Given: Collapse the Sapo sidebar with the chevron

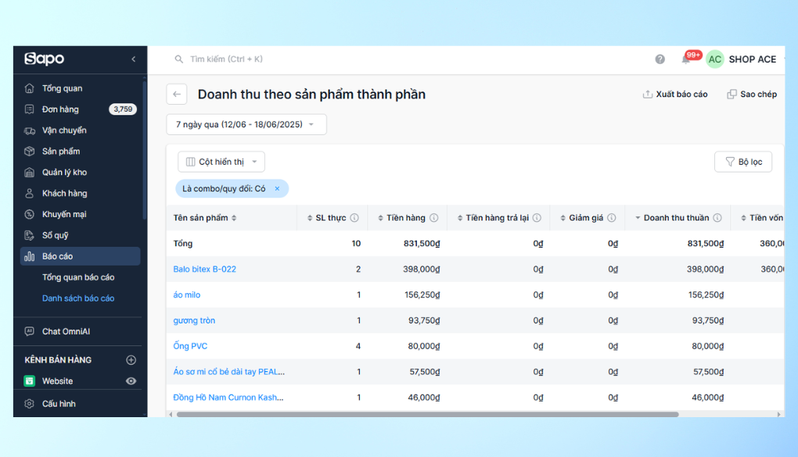Looking at the screenshot, I should pyautogui.click(x=133, y=59).
